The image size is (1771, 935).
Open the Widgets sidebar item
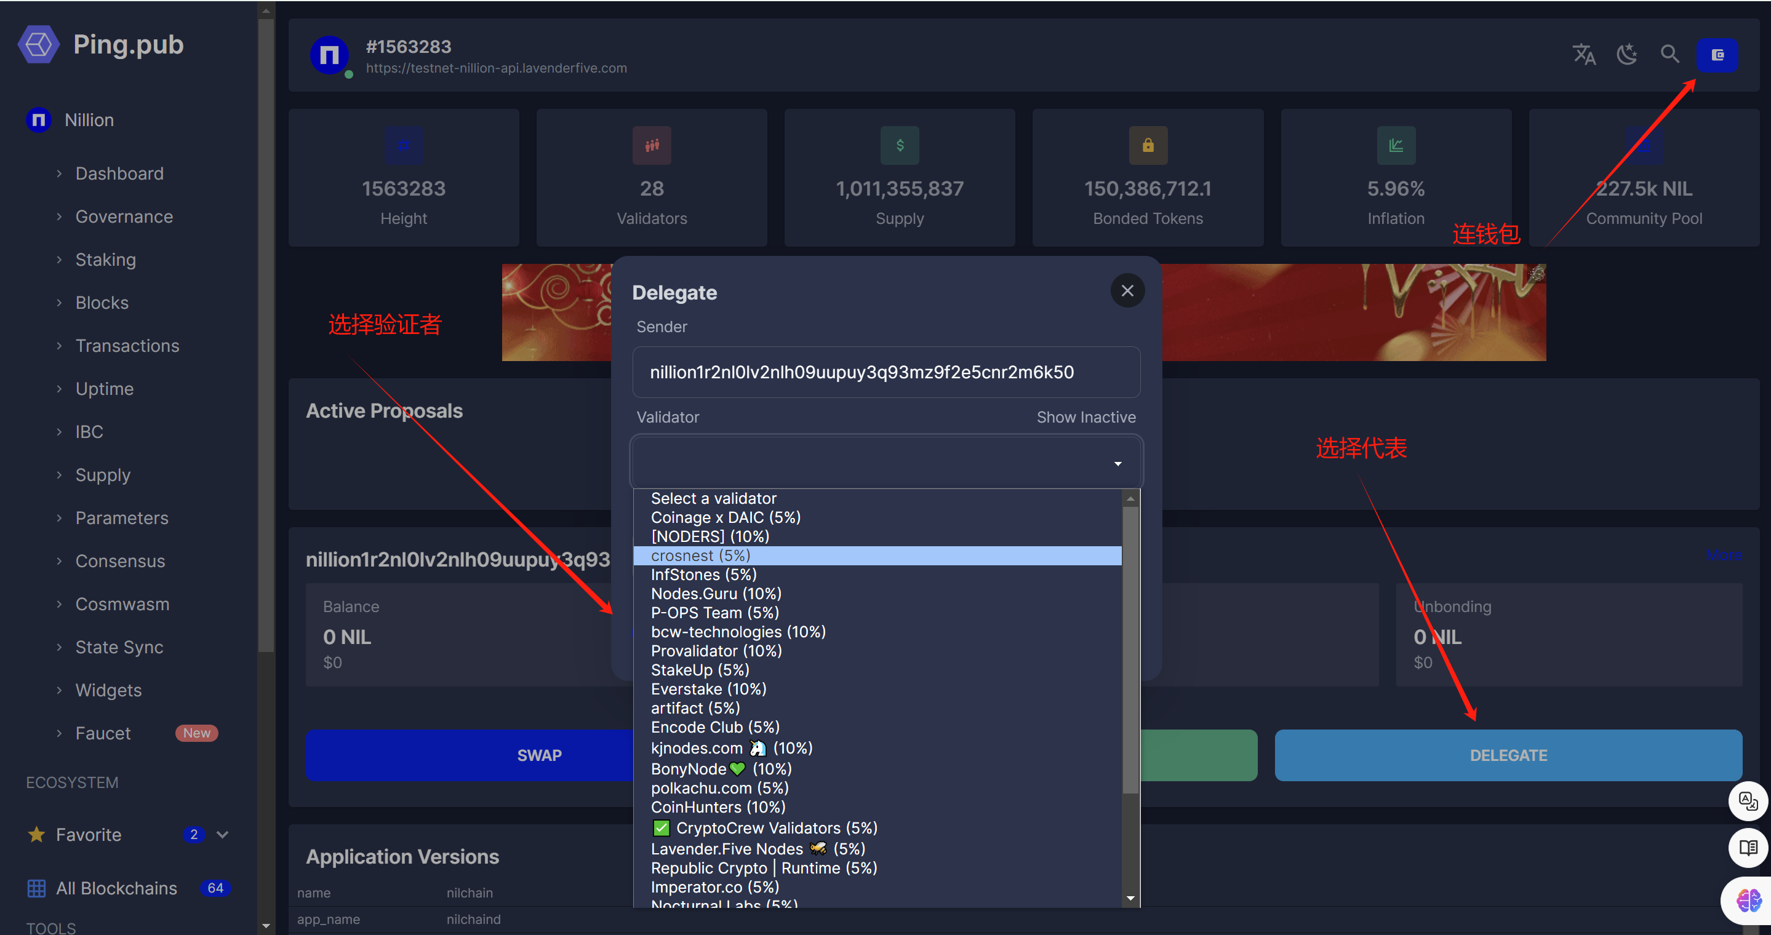(x=109, y=690)
